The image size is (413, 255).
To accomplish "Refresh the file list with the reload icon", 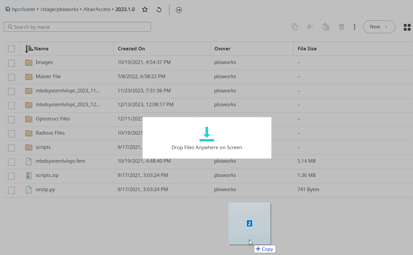I will (x=159, y=10).
